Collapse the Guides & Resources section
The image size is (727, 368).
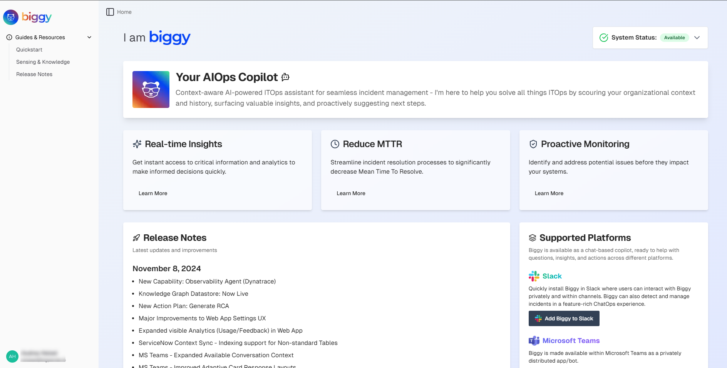tap(89, 37)
